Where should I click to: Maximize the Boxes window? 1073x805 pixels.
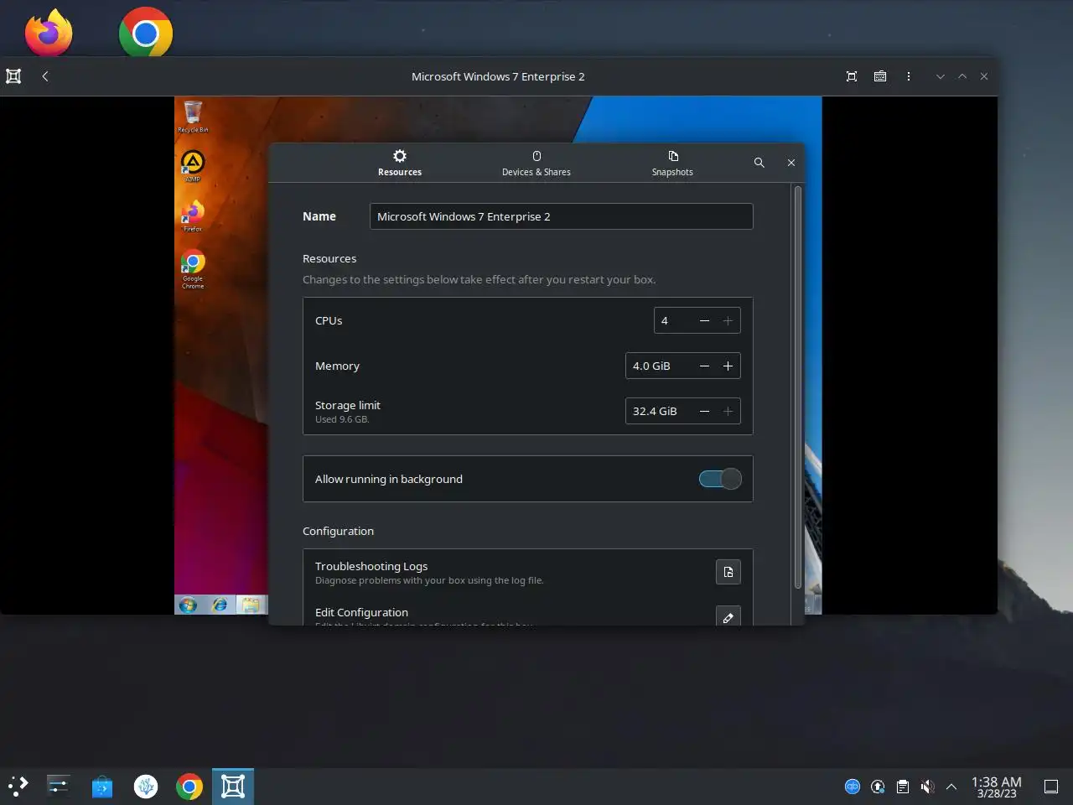point(962,76)
